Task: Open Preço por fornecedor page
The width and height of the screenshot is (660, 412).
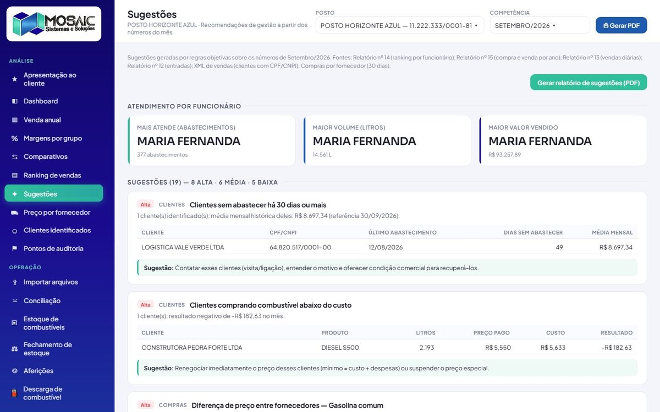Action: point(54,212)
